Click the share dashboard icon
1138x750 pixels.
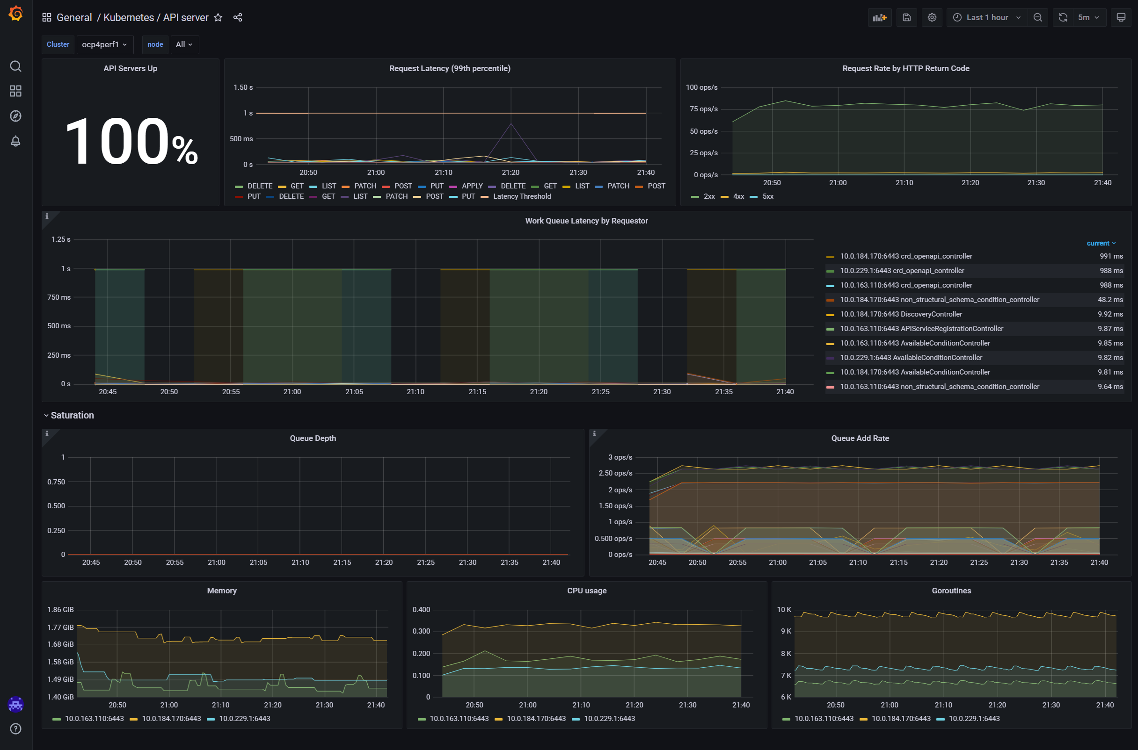click(238, 18)
